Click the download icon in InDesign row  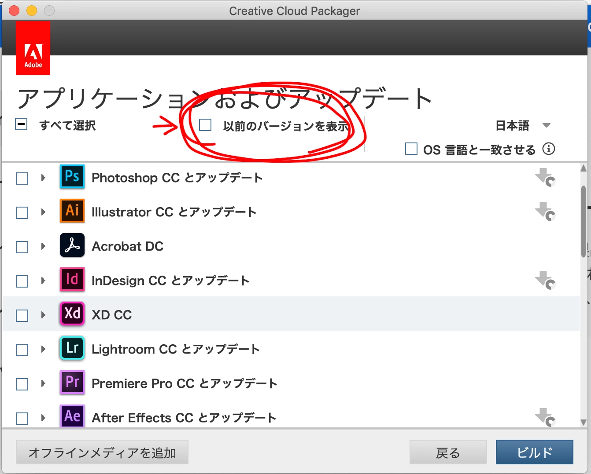[x=545, y=281]
